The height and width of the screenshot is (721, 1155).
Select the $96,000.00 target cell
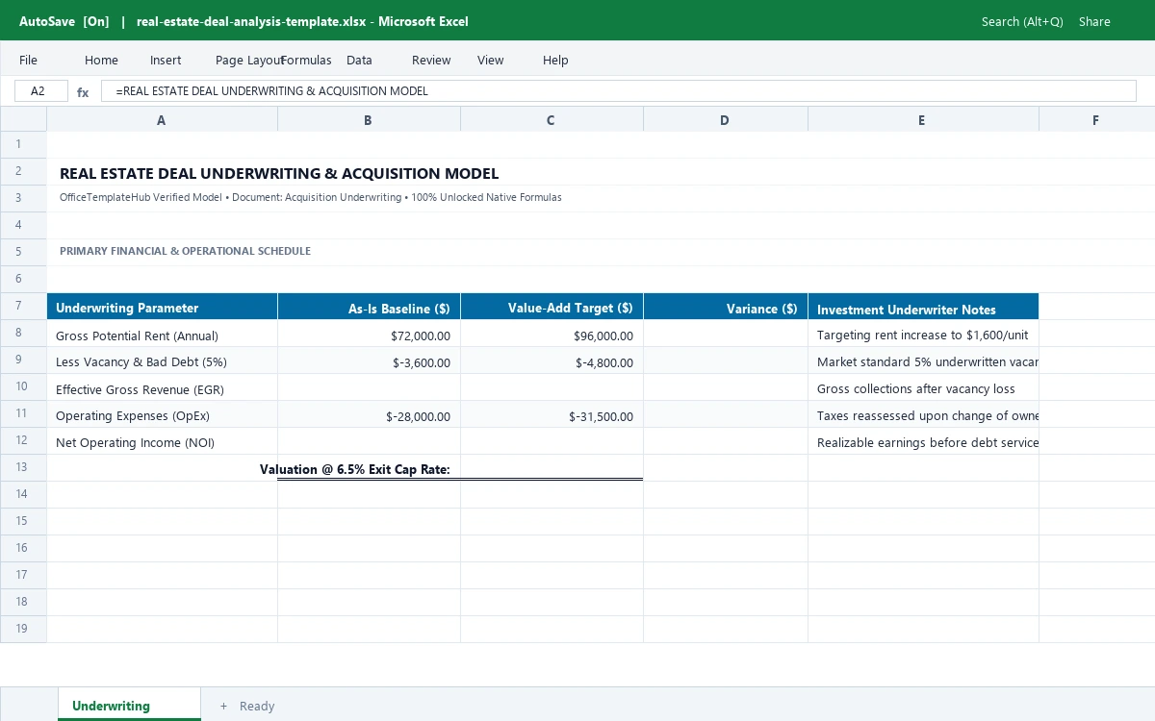point(552,336)
